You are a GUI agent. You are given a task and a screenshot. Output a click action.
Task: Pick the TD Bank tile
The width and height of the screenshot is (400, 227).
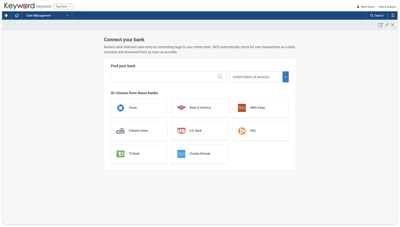pyautogui.click(x=139, y=154)
